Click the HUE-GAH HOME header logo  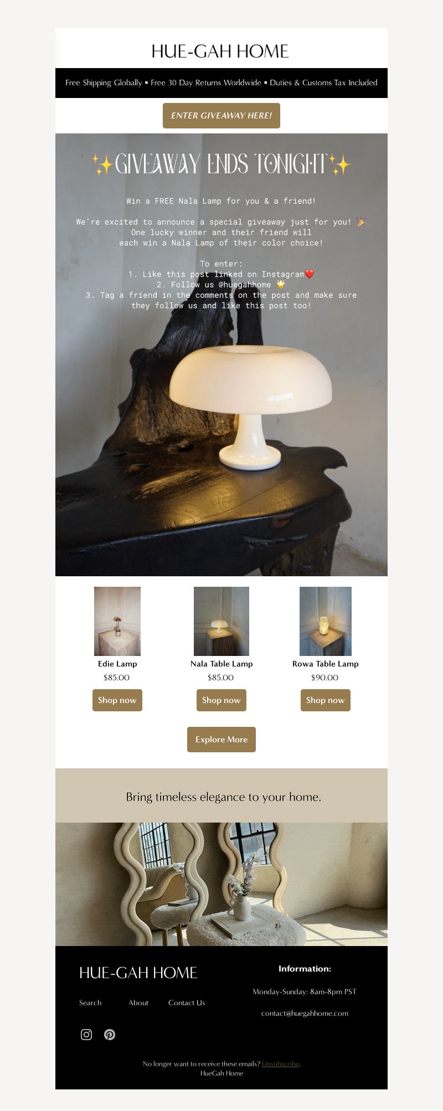click(220, 51)
